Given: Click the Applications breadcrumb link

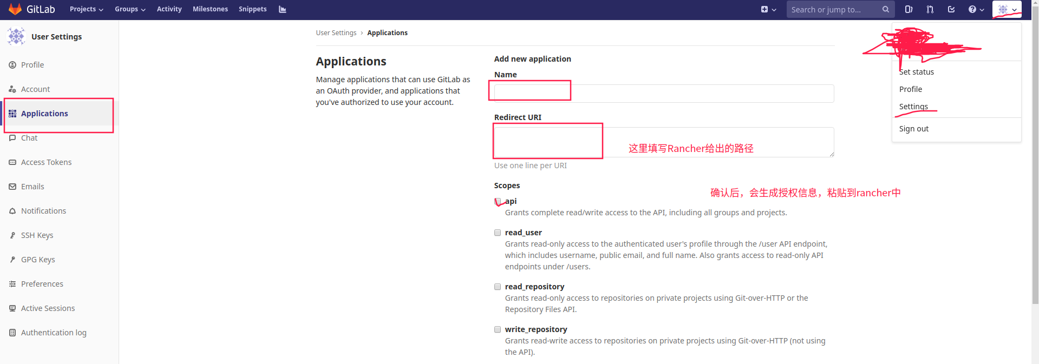Looking at the screenshot, I should pos(387,33).
